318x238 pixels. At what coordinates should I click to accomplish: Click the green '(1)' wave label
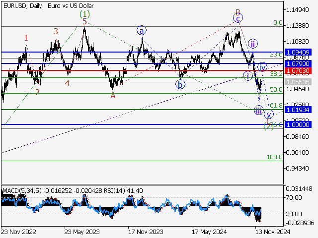85,13
